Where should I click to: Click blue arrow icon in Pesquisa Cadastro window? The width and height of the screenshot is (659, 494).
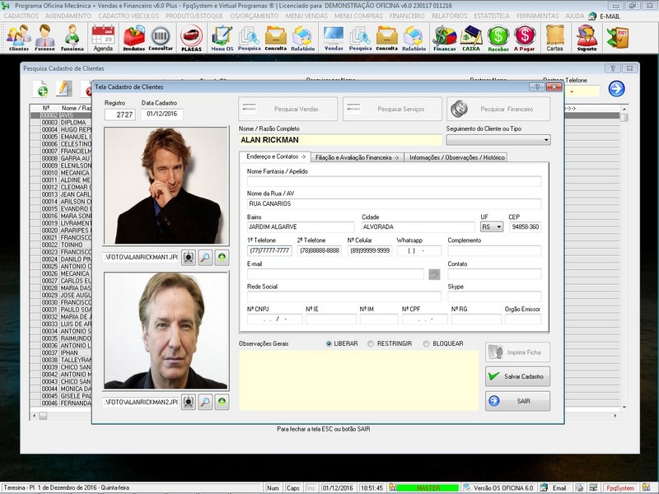click(616, 89)
